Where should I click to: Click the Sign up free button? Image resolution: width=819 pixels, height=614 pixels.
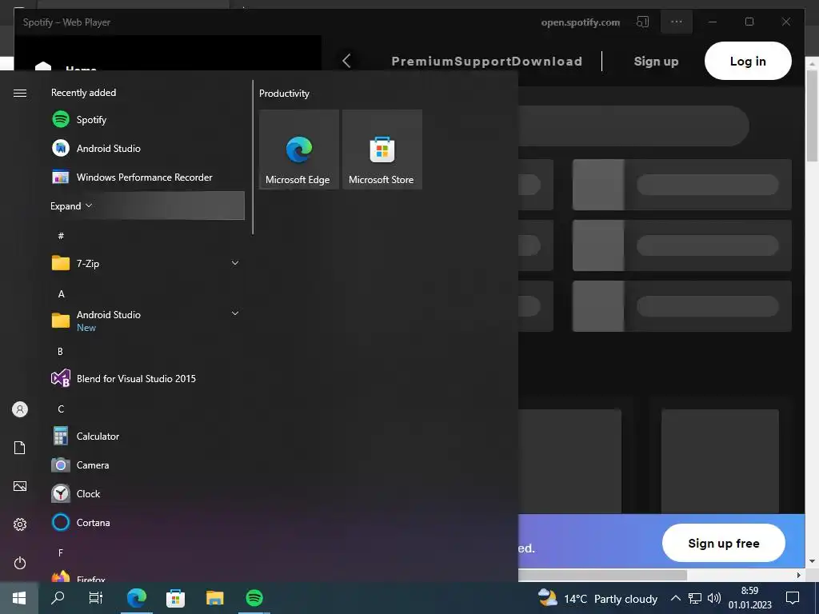coord(723,543)
